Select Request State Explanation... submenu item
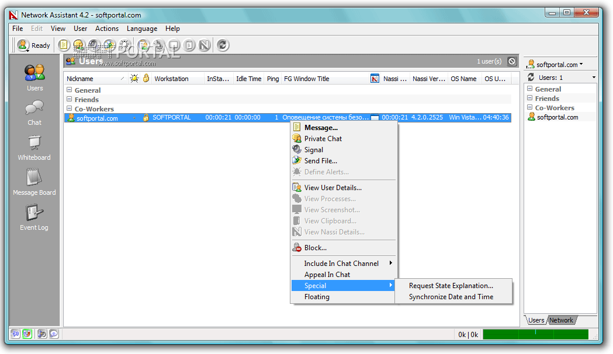Viewport: 613px width, 354px height. [x=453, y=286]
